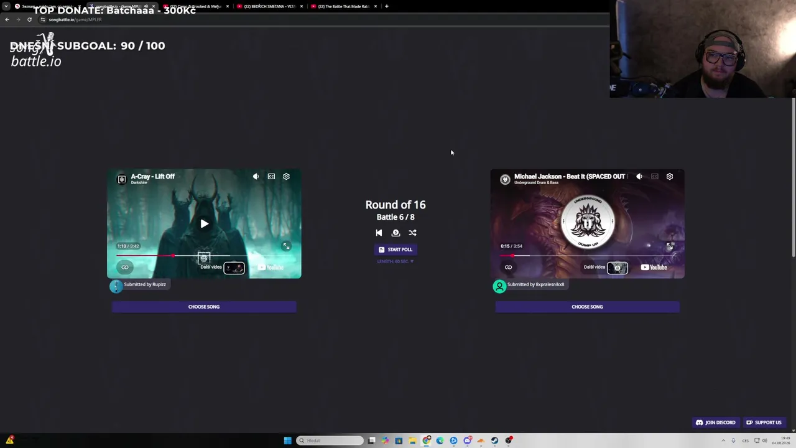Open YouTube logo on Michael Jackson video
This screenshot has width=796, height=448.
(x=654, y=268)
